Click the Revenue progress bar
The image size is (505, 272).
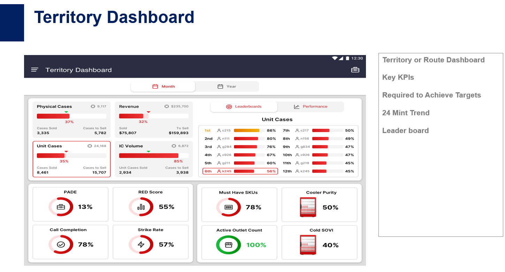point(154,116)
